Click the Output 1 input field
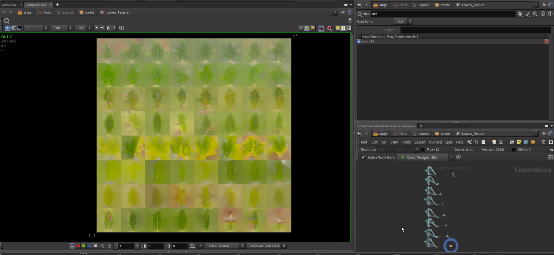 pos(475,30)
